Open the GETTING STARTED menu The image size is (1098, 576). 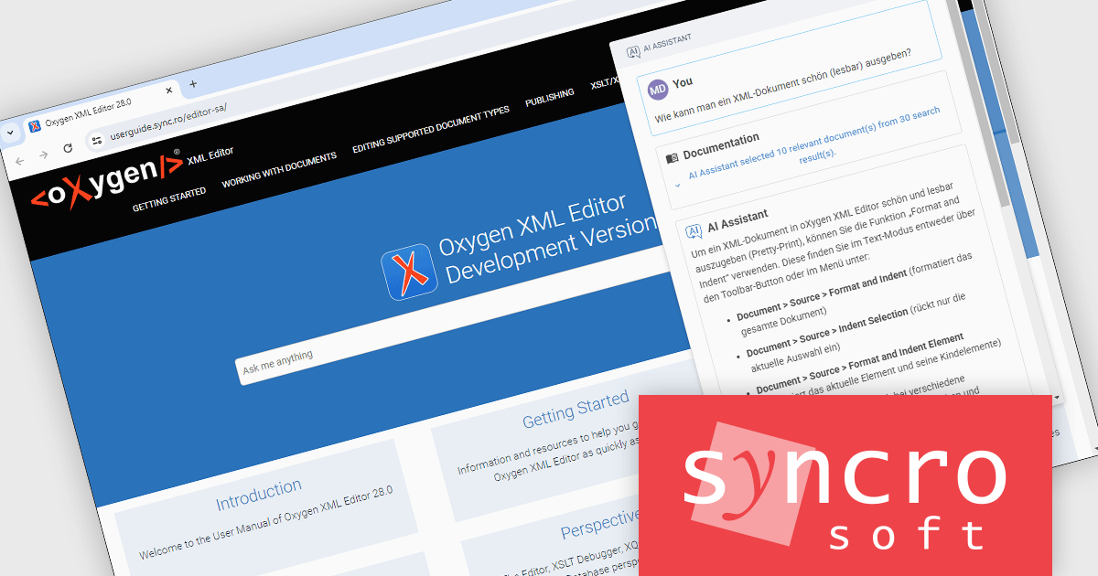coord(169,199)
